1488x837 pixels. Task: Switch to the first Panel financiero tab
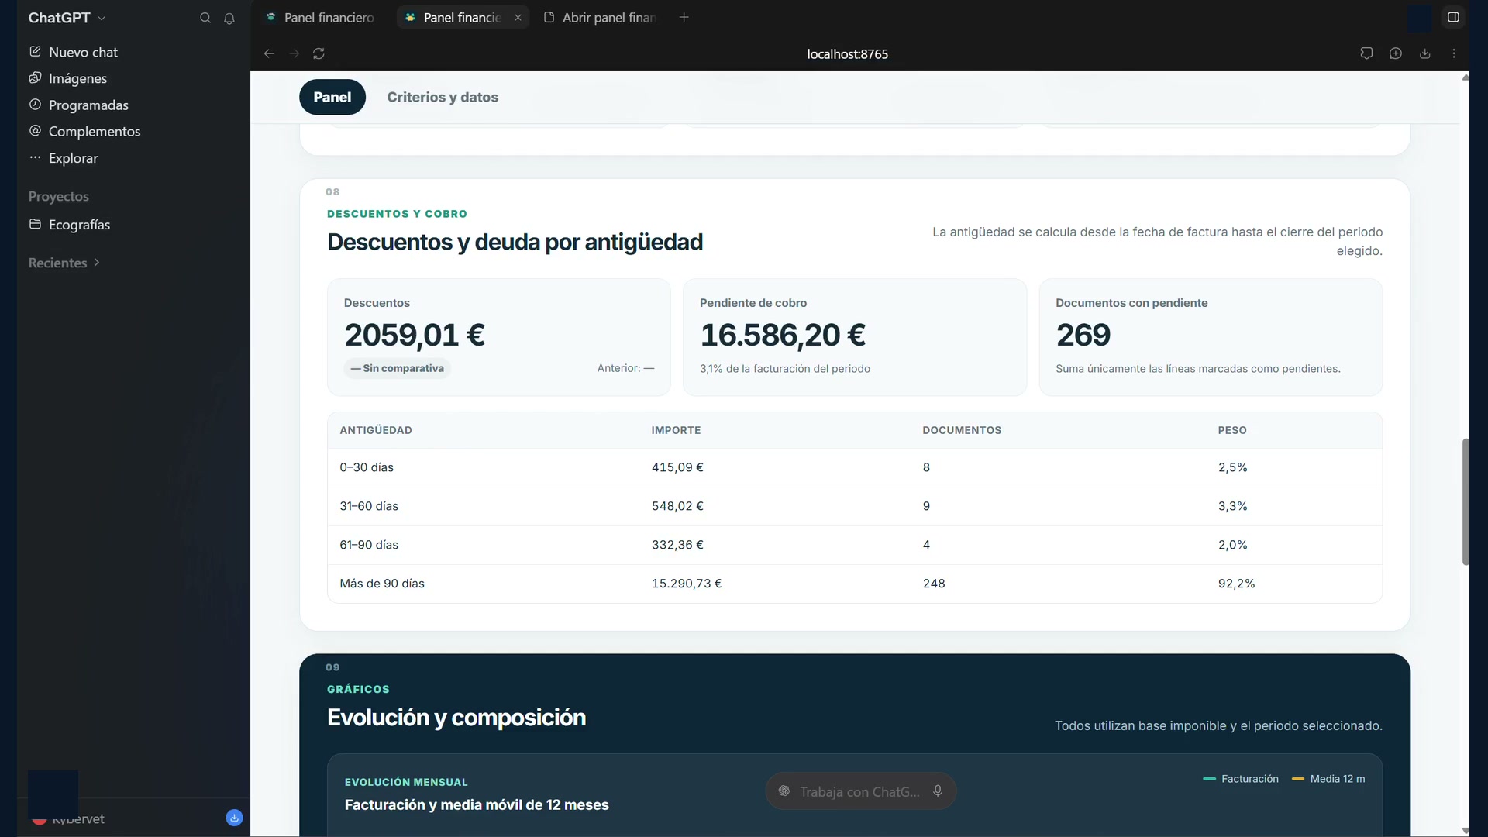tap(320, 17)
